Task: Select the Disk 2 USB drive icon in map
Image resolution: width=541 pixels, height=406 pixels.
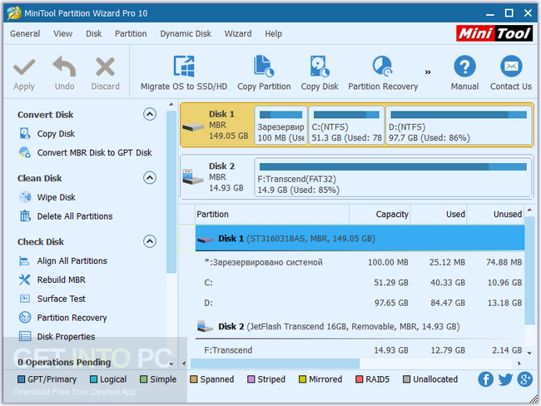Action: (193, 177)
